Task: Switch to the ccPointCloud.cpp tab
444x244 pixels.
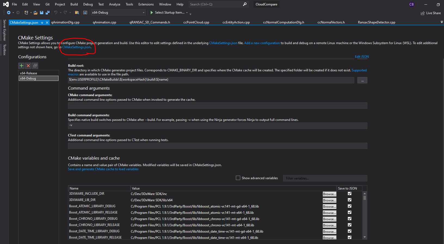Action: [196, 22]
